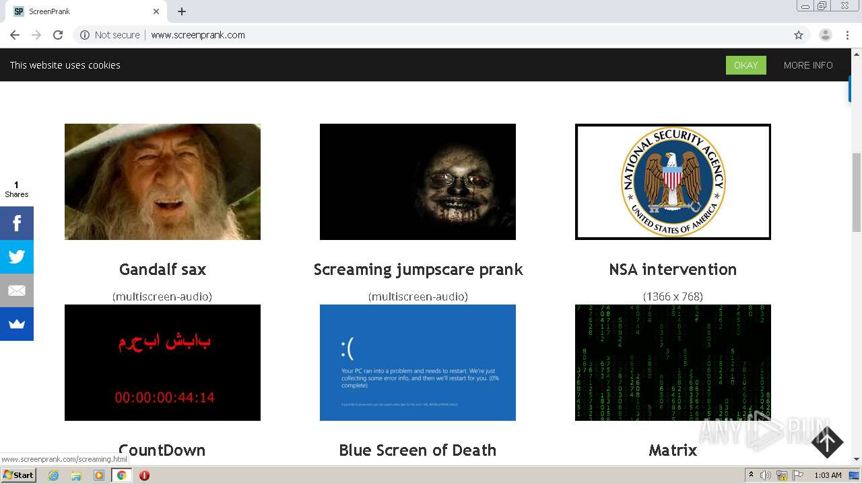Open the Chrome profile avatar

coord(826,35)
